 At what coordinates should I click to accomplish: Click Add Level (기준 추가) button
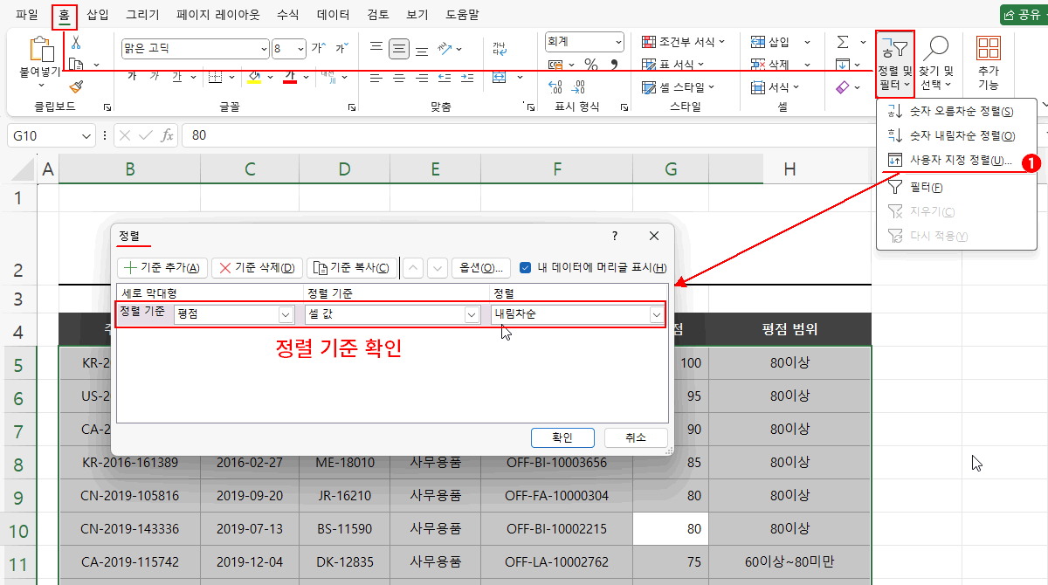[x=162, y=268]
